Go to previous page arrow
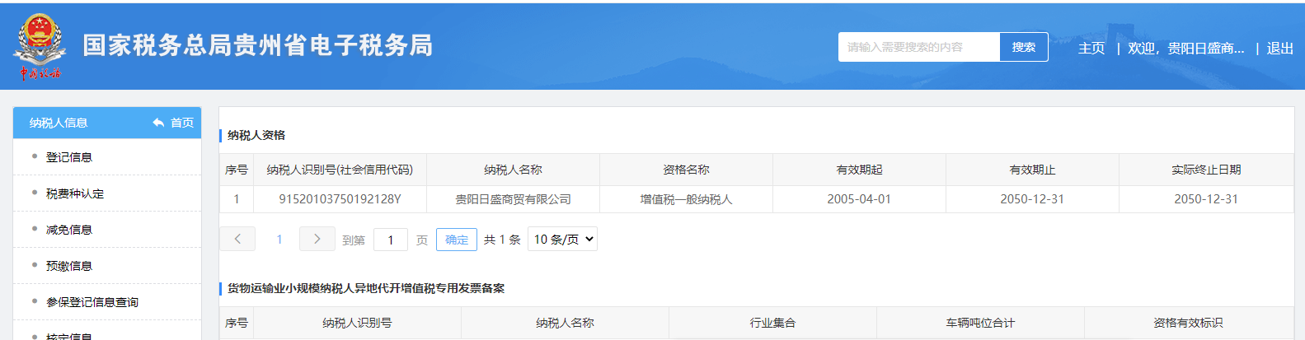1305x340 pixels. 237,239
